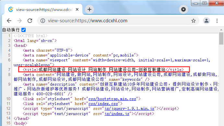Reload the view-source page
The image size is (224, 126).
30,21
